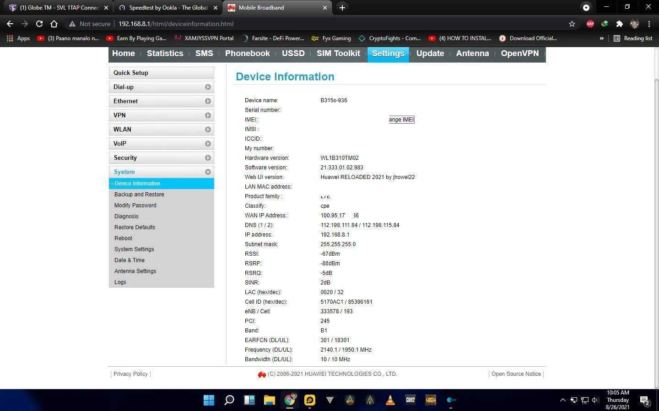The width and height of the screenshot is (659, 411).
Task: Open the Windows Start button on the taskbar
Action: pyautogui.click(x=209, y=400)
